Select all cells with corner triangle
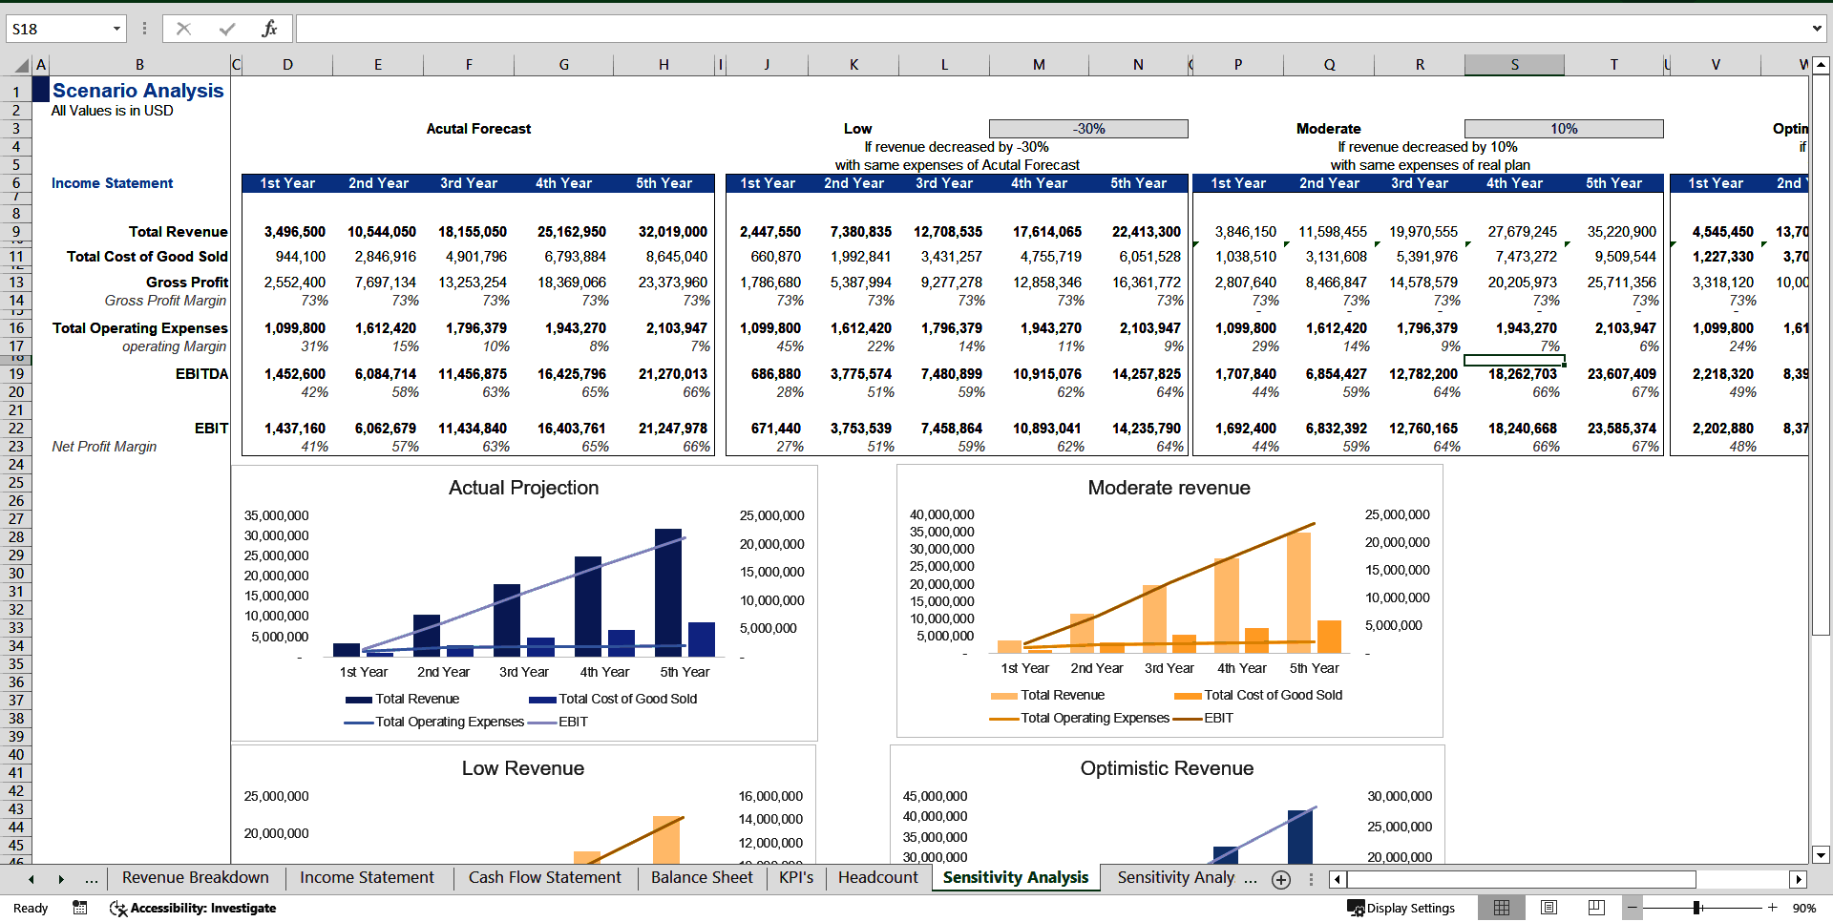This screenshot has height=922, width=1833. tap(21, 65)
